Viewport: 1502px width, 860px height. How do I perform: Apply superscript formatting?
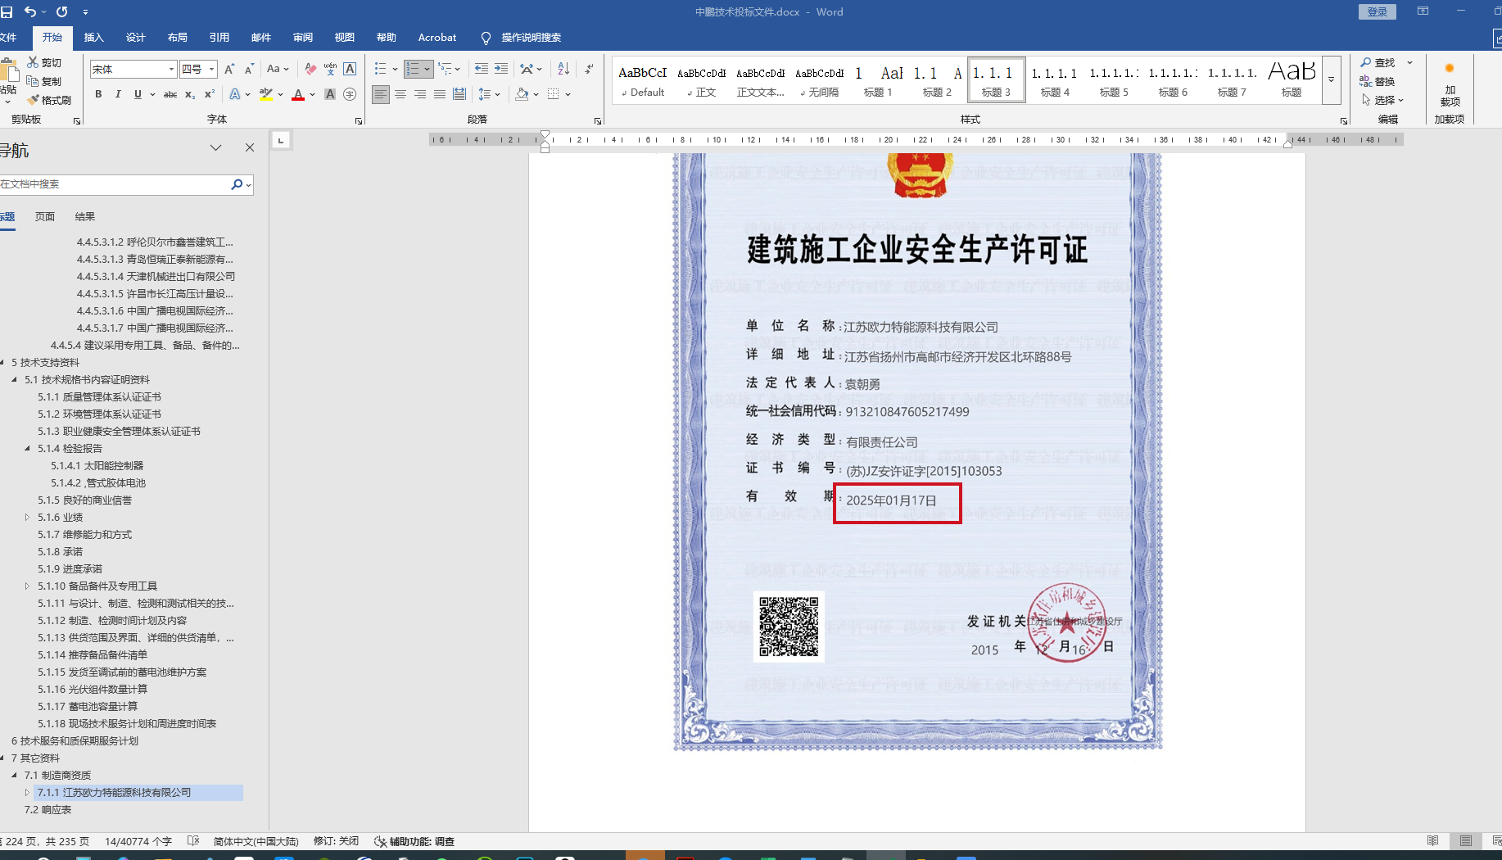(x=210, y=94)
